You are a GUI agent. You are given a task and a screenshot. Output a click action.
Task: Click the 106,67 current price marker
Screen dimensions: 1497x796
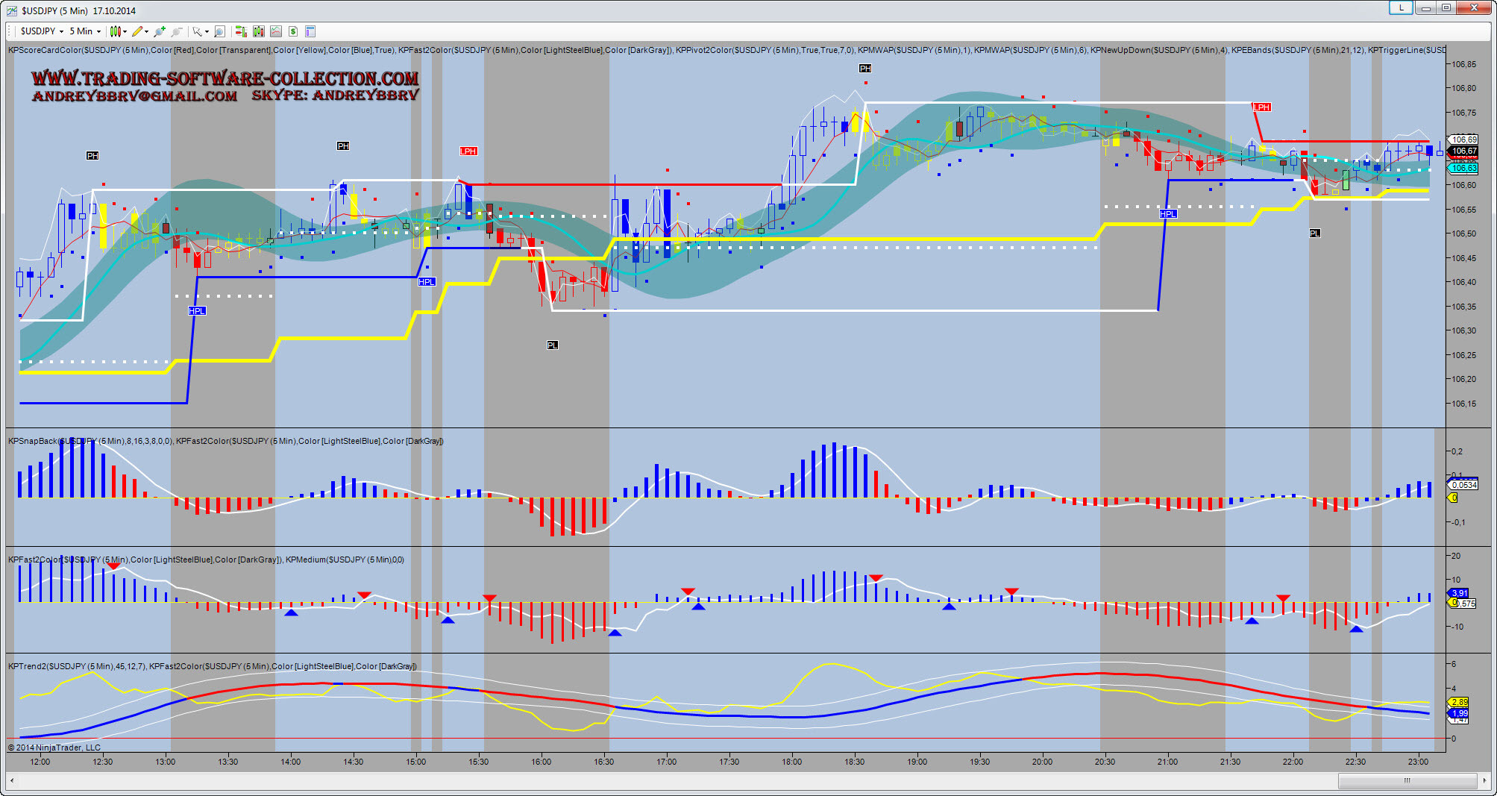tap(1463, 151)
